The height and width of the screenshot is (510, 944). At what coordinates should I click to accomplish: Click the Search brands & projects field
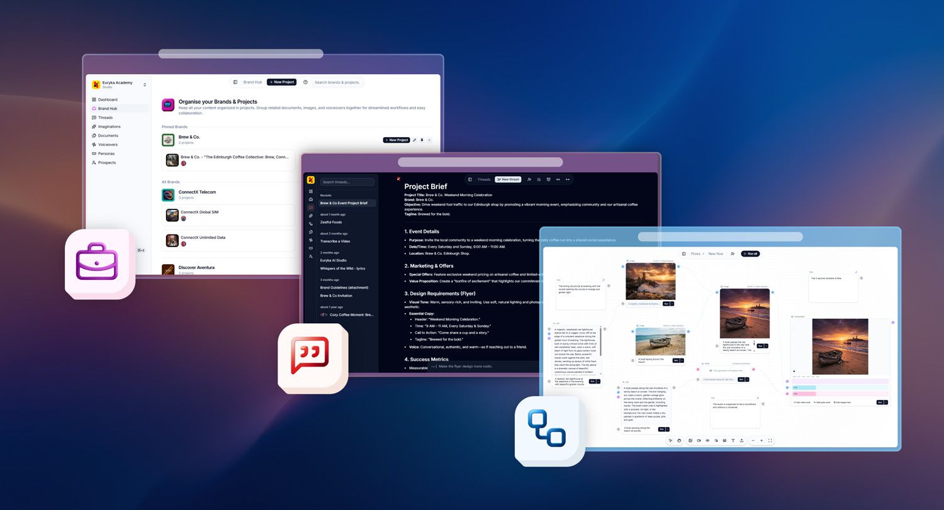[337, 82]
